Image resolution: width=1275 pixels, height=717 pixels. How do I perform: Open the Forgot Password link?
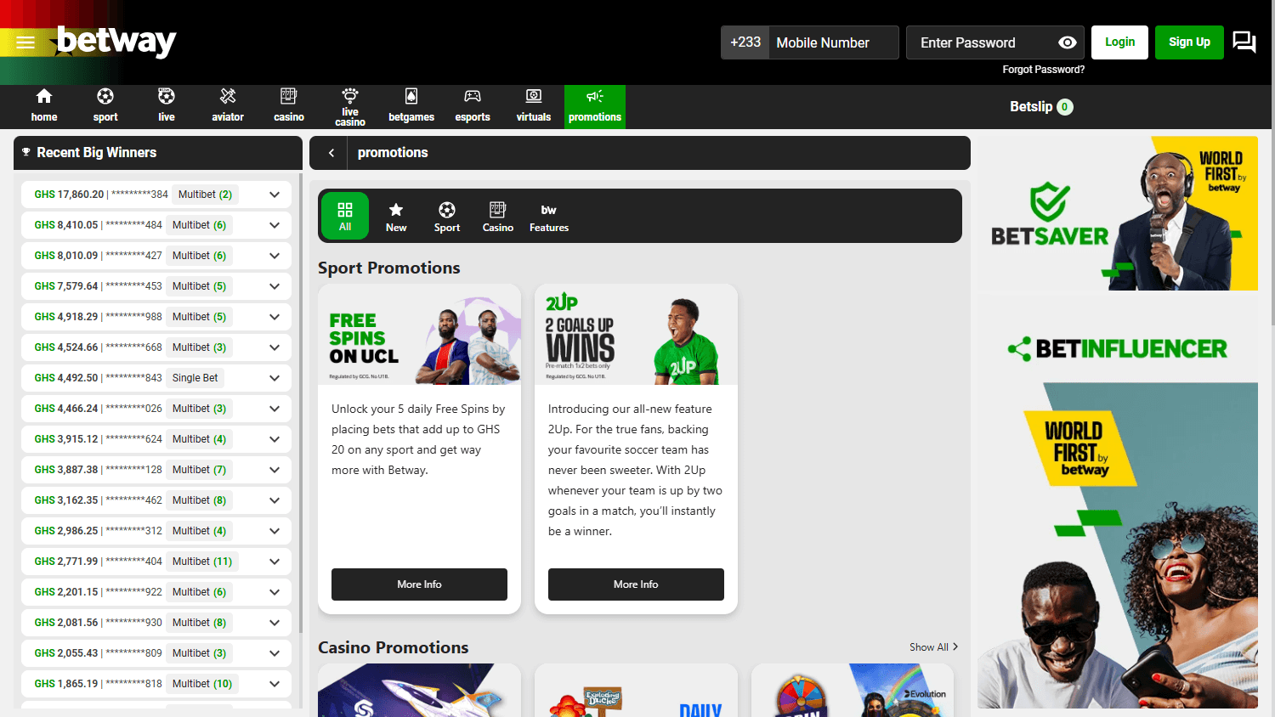(1043, 69)
